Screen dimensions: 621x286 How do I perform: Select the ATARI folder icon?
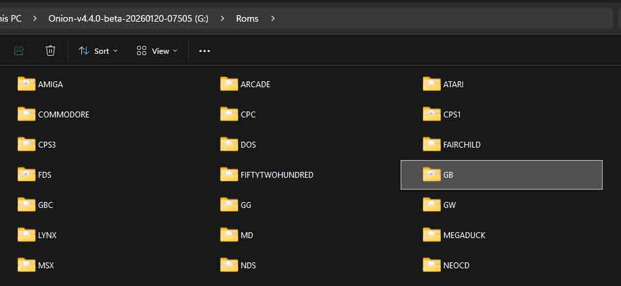click(x=431, y=84)
